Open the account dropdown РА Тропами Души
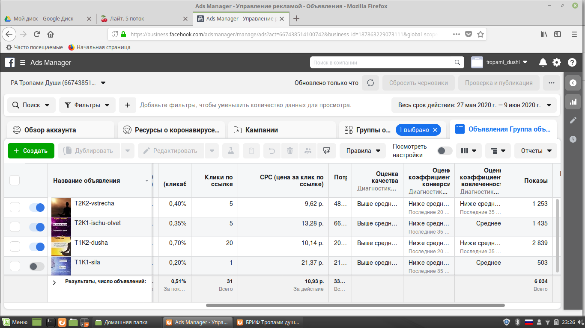585x328 pixels. tap(59, 83)
